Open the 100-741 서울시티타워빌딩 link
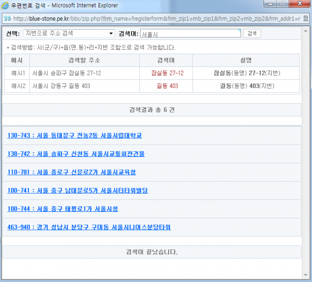This screenshot has height=282, width=312. [77, 191]
